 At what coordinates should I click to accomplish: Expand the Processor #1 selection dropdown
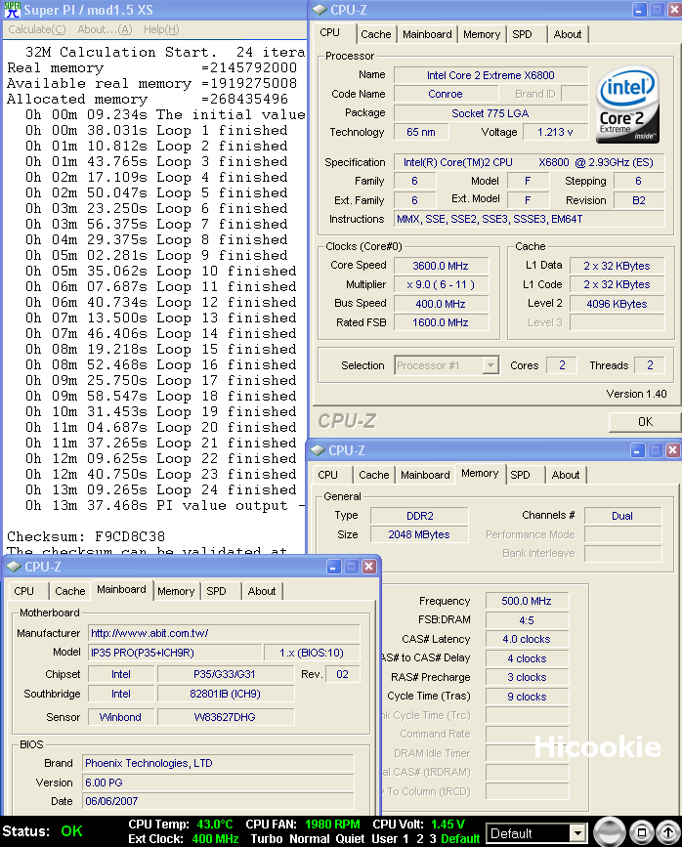coord(490,365)
